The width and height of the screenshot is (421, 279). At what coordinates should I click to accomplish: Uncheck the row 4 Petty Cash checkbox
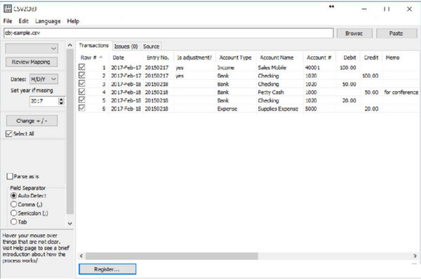(82, 92)
